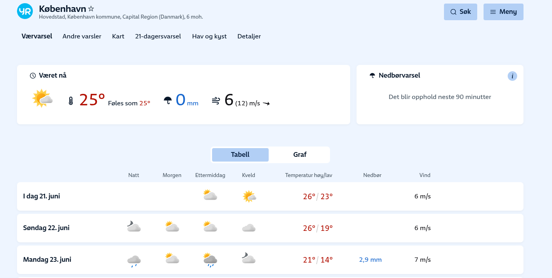Click the umbrella icon beside Nedbørvarsel

point(372,76)
